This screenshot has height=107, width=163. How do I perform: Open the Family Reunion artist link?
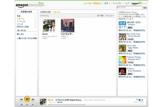[x=134, y=36]
